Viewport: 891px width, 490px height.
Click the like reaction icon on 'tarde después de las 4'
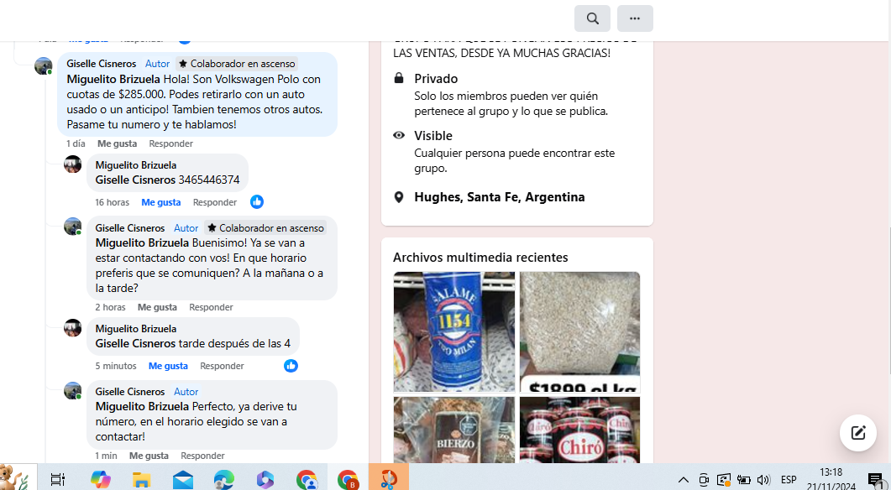[x=291, y=366]
